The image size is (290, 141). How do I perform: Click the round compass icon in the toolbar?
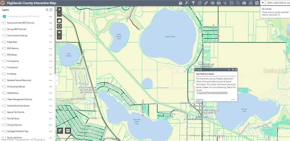(231, 3)
